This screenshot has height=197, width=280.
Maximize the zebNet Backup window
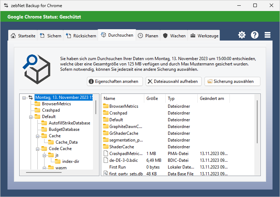255,6
